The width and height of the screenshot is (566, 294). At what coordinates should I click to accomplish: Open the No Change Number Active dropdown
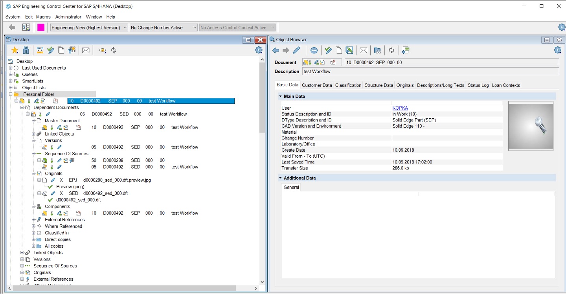164,28
